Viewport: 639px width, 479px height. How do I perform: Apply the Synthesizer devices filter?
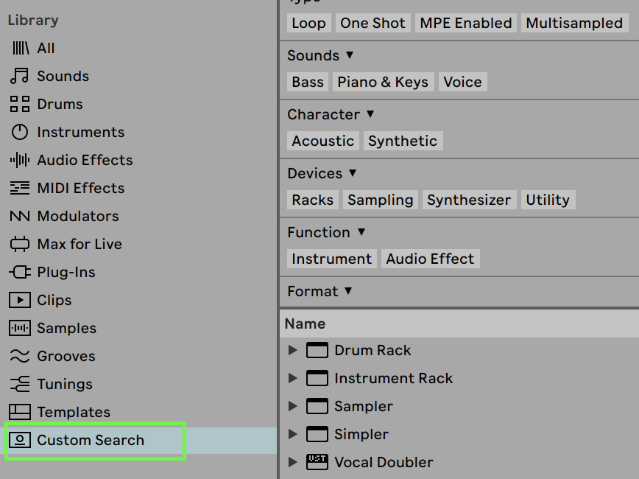click(x=469, y=200)
